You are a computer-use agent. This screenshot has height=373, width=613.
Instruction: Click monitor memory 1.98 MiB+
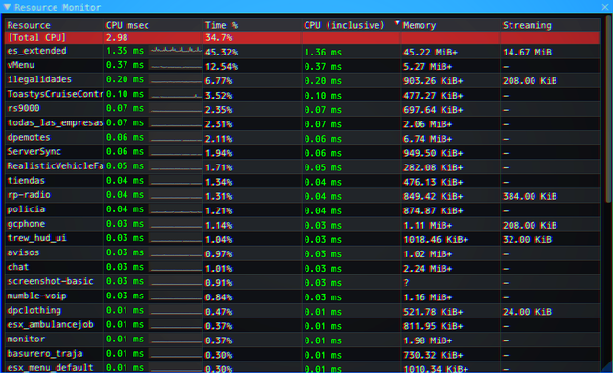pyautogui.click(x=428, y=341)
